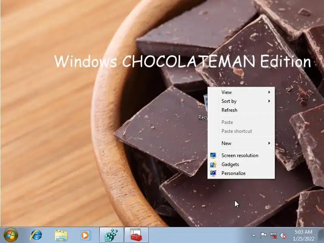Expand the Sort by submenu arrow

(269, 101)
